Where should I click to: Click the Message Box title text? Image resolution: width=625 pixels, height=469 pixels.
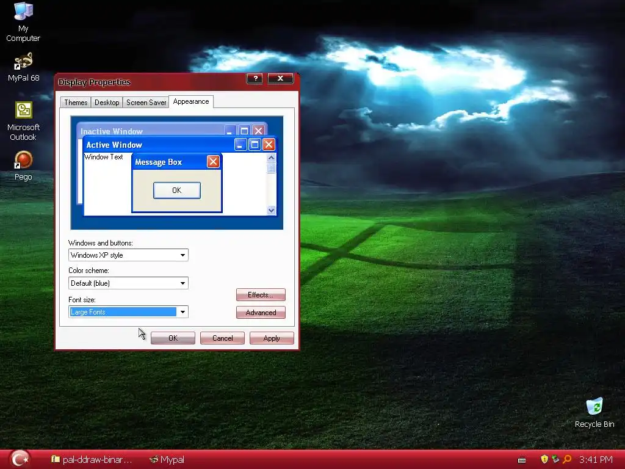158,162
